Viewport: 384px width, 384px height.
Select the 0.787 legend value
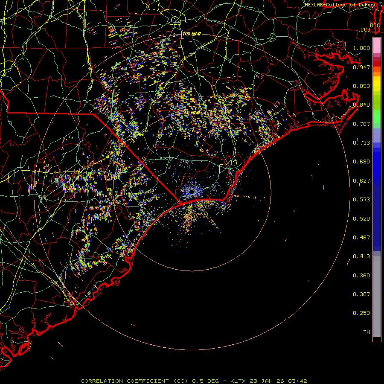(361, 124)
